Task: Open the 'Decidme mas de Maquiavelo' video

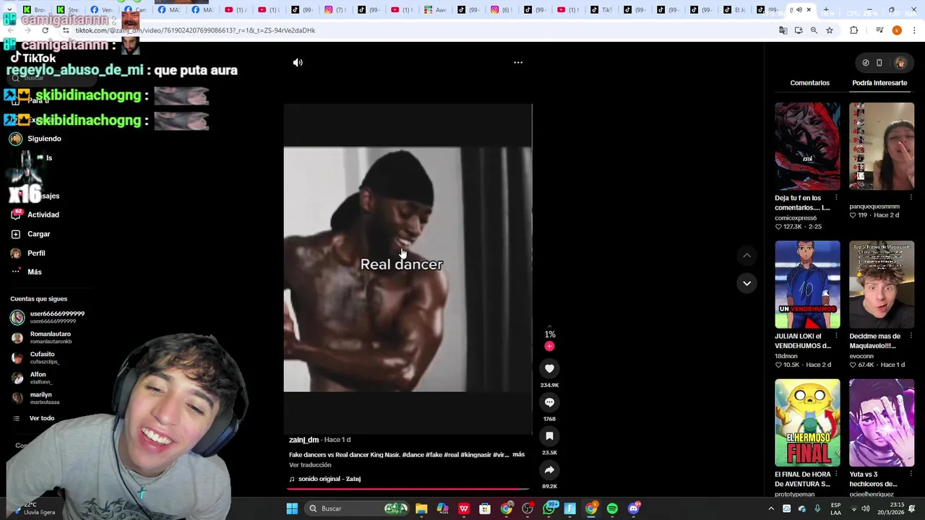Action: pyautogui.click(x=882, y=285)
